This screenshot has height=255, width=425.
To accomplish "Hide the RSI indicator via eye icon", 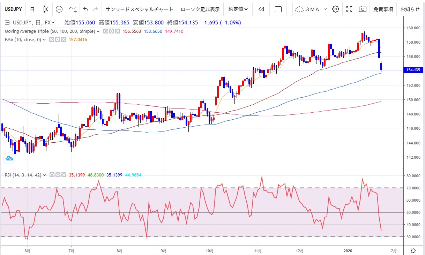I will tap(51, 175).
